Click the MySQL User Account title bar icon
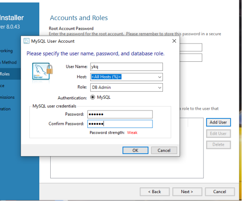 click(x=26, y=41)
